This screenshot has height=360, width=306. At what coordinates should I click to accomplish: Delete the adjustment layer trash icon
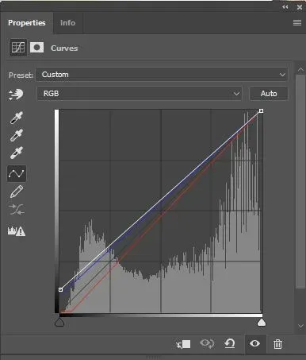(277, 344)
